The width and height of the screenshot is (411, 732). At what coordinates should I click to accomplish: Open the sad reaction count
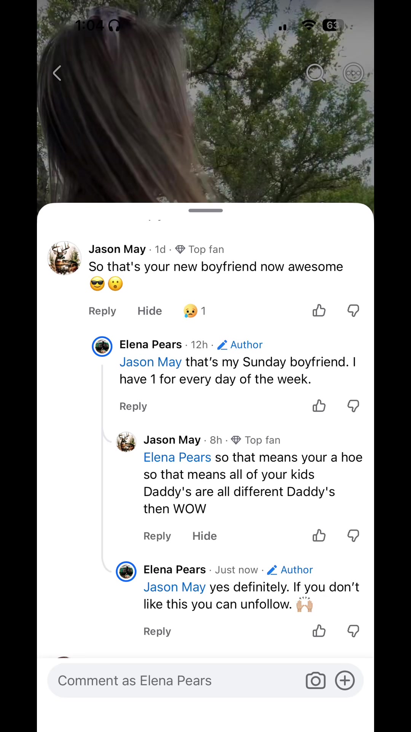pyautogui.click(x=194, y=311)
